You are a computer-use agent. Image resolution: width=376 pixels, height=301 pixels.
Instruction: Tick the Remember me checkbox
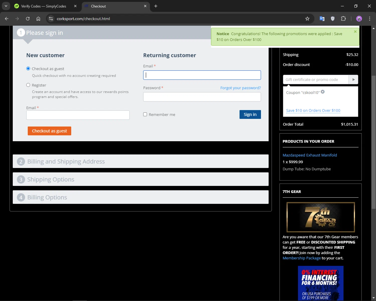tap(145, 114)
